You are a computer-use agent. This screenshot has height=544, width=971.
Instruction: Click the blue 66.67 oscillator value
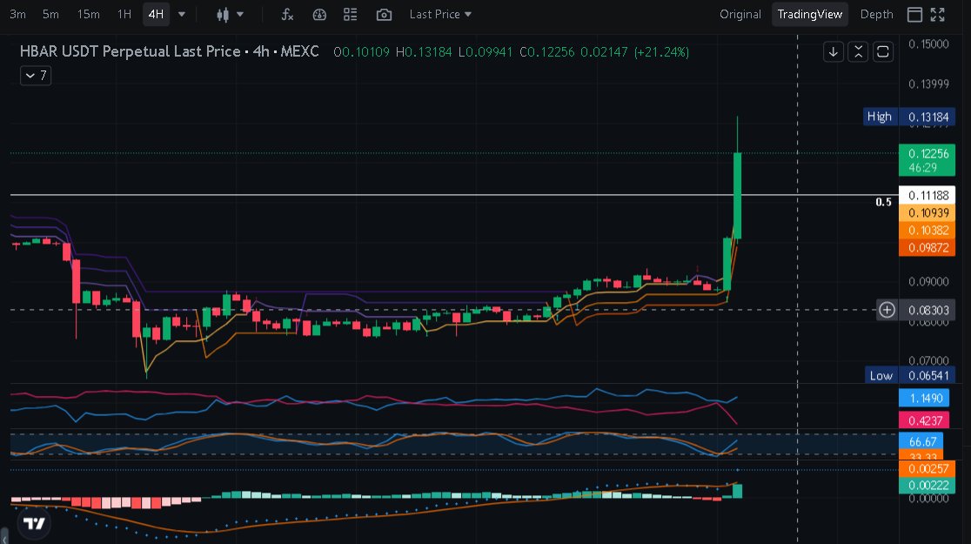click(921, 441)
